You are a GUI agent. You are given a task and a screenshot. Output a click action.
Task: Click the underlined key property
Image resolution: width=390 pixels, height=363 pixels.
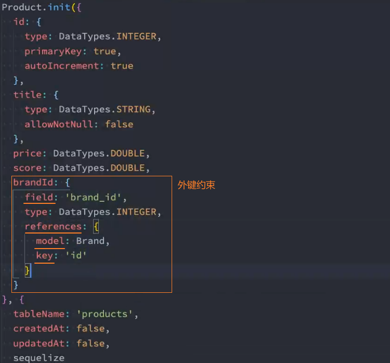click(45, 256)
